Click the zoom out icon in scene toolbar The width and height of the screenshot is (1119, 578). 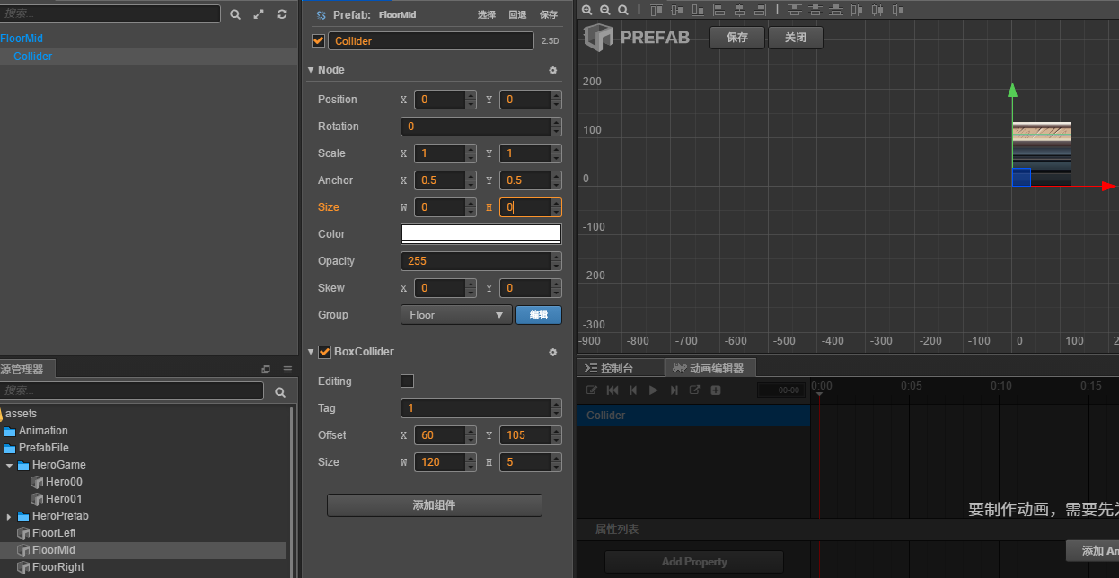tap(604, 10)
